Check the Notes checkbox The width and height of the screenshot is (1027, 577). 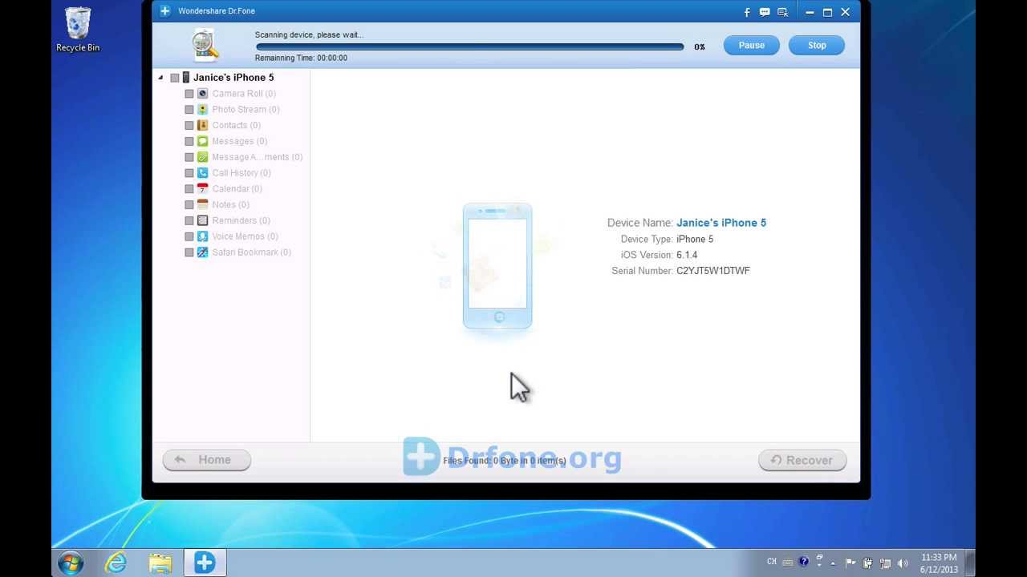(x=189, y=204)
